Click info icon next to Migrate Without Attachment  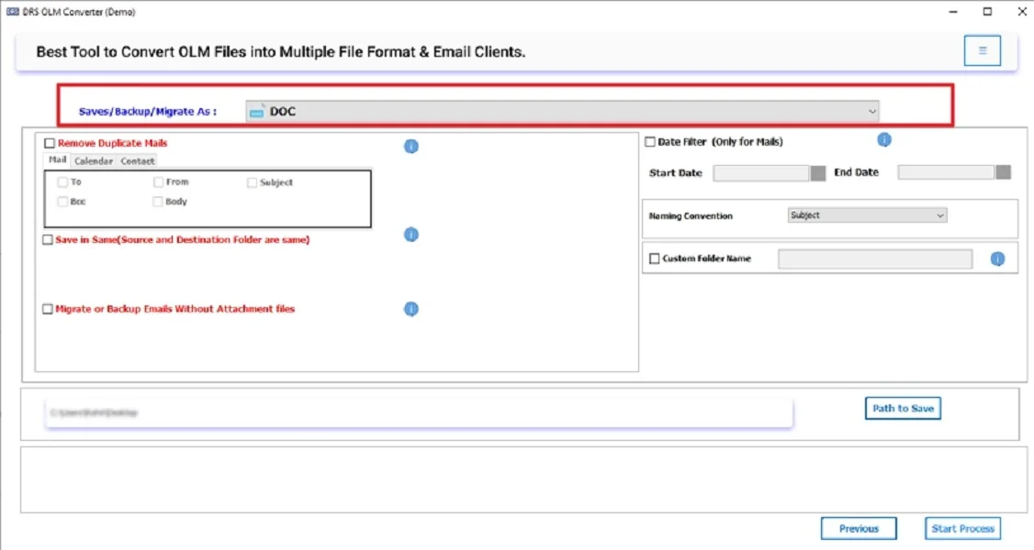(410, 309)
